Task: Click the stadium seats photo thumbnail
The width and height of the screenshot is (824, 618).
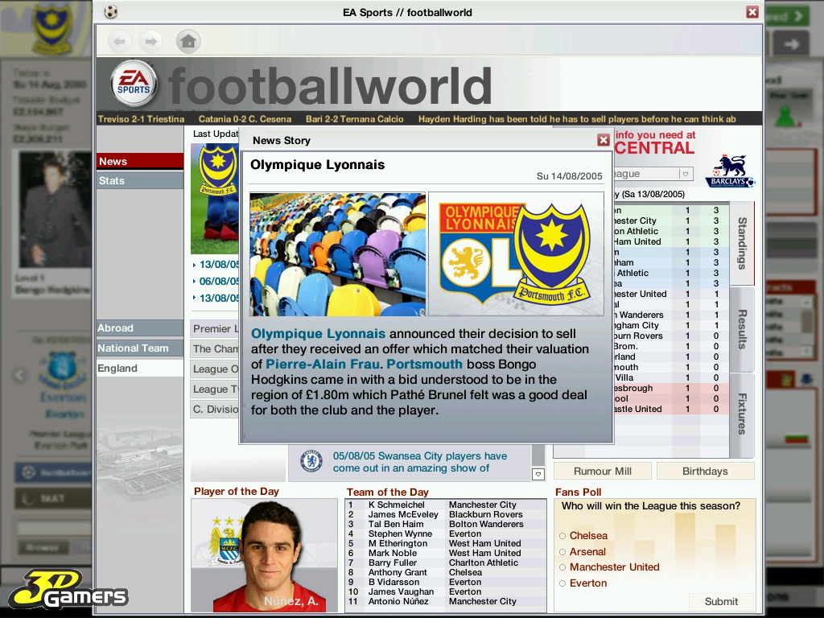Action: click(337, 253)
